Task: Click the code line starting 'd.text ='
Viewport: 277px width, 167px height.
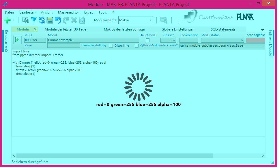Action: coord(49,70)
